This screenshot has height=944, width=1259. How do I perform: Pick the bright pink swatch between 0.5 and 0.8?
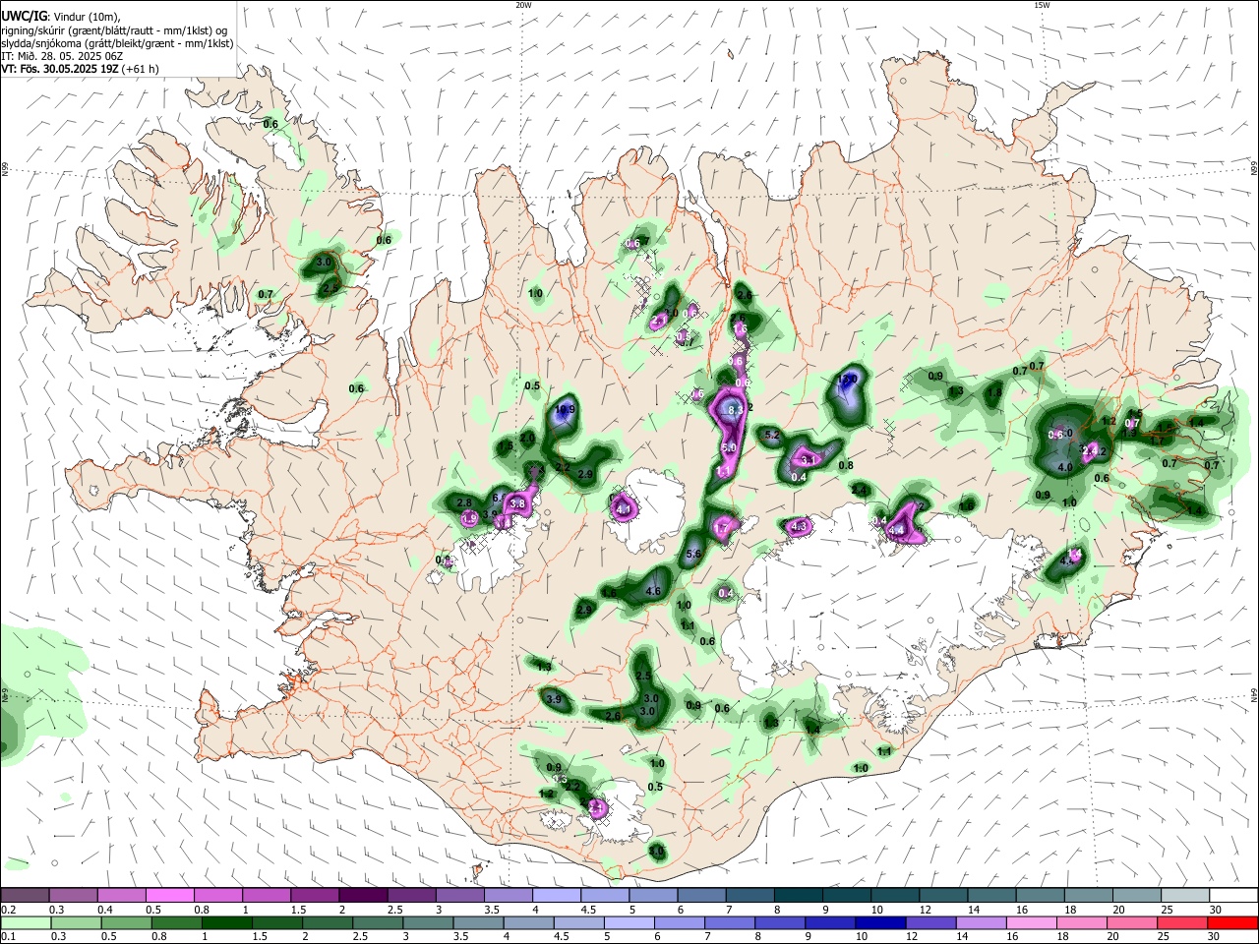point(169,895)
